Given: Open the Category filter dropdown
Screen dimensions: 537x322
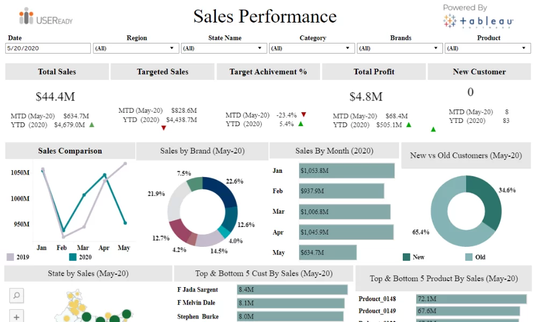Looking at the screenshot, I should click(311, 48).
